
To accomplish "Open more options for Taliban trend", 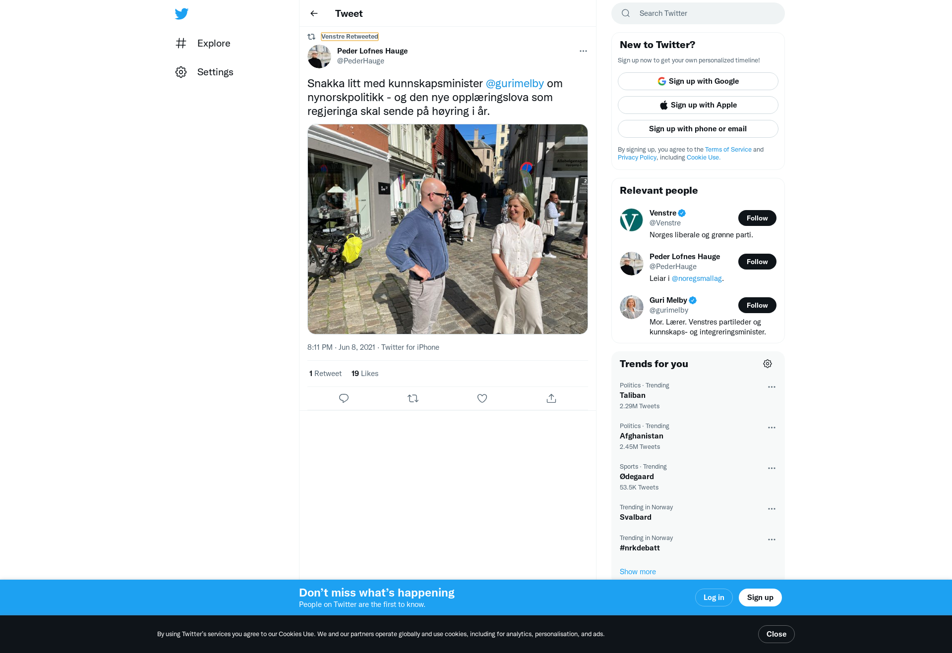I will (x=772, y=387).
